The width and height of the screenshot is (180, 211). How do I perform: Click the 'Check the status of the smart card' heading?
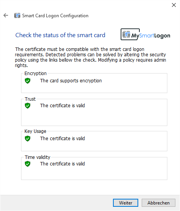(x=60, y=35)
